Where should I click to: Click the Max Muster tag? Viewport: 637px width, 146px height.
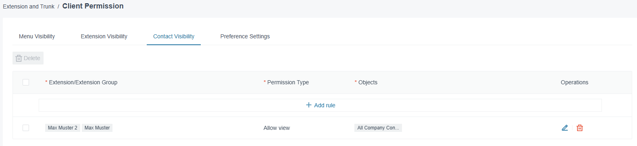pyautogui.click(x=97, y=128)
